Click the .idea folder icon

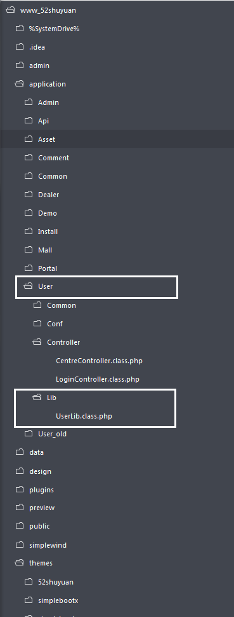click(x=20, y=47)
